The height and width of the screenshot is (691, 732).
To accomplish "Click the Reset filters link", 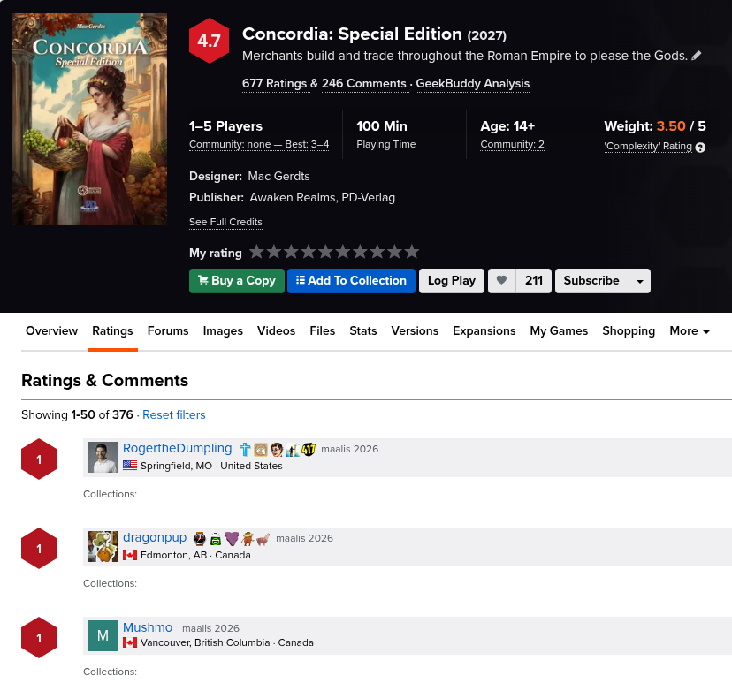I will coord(173,414).
